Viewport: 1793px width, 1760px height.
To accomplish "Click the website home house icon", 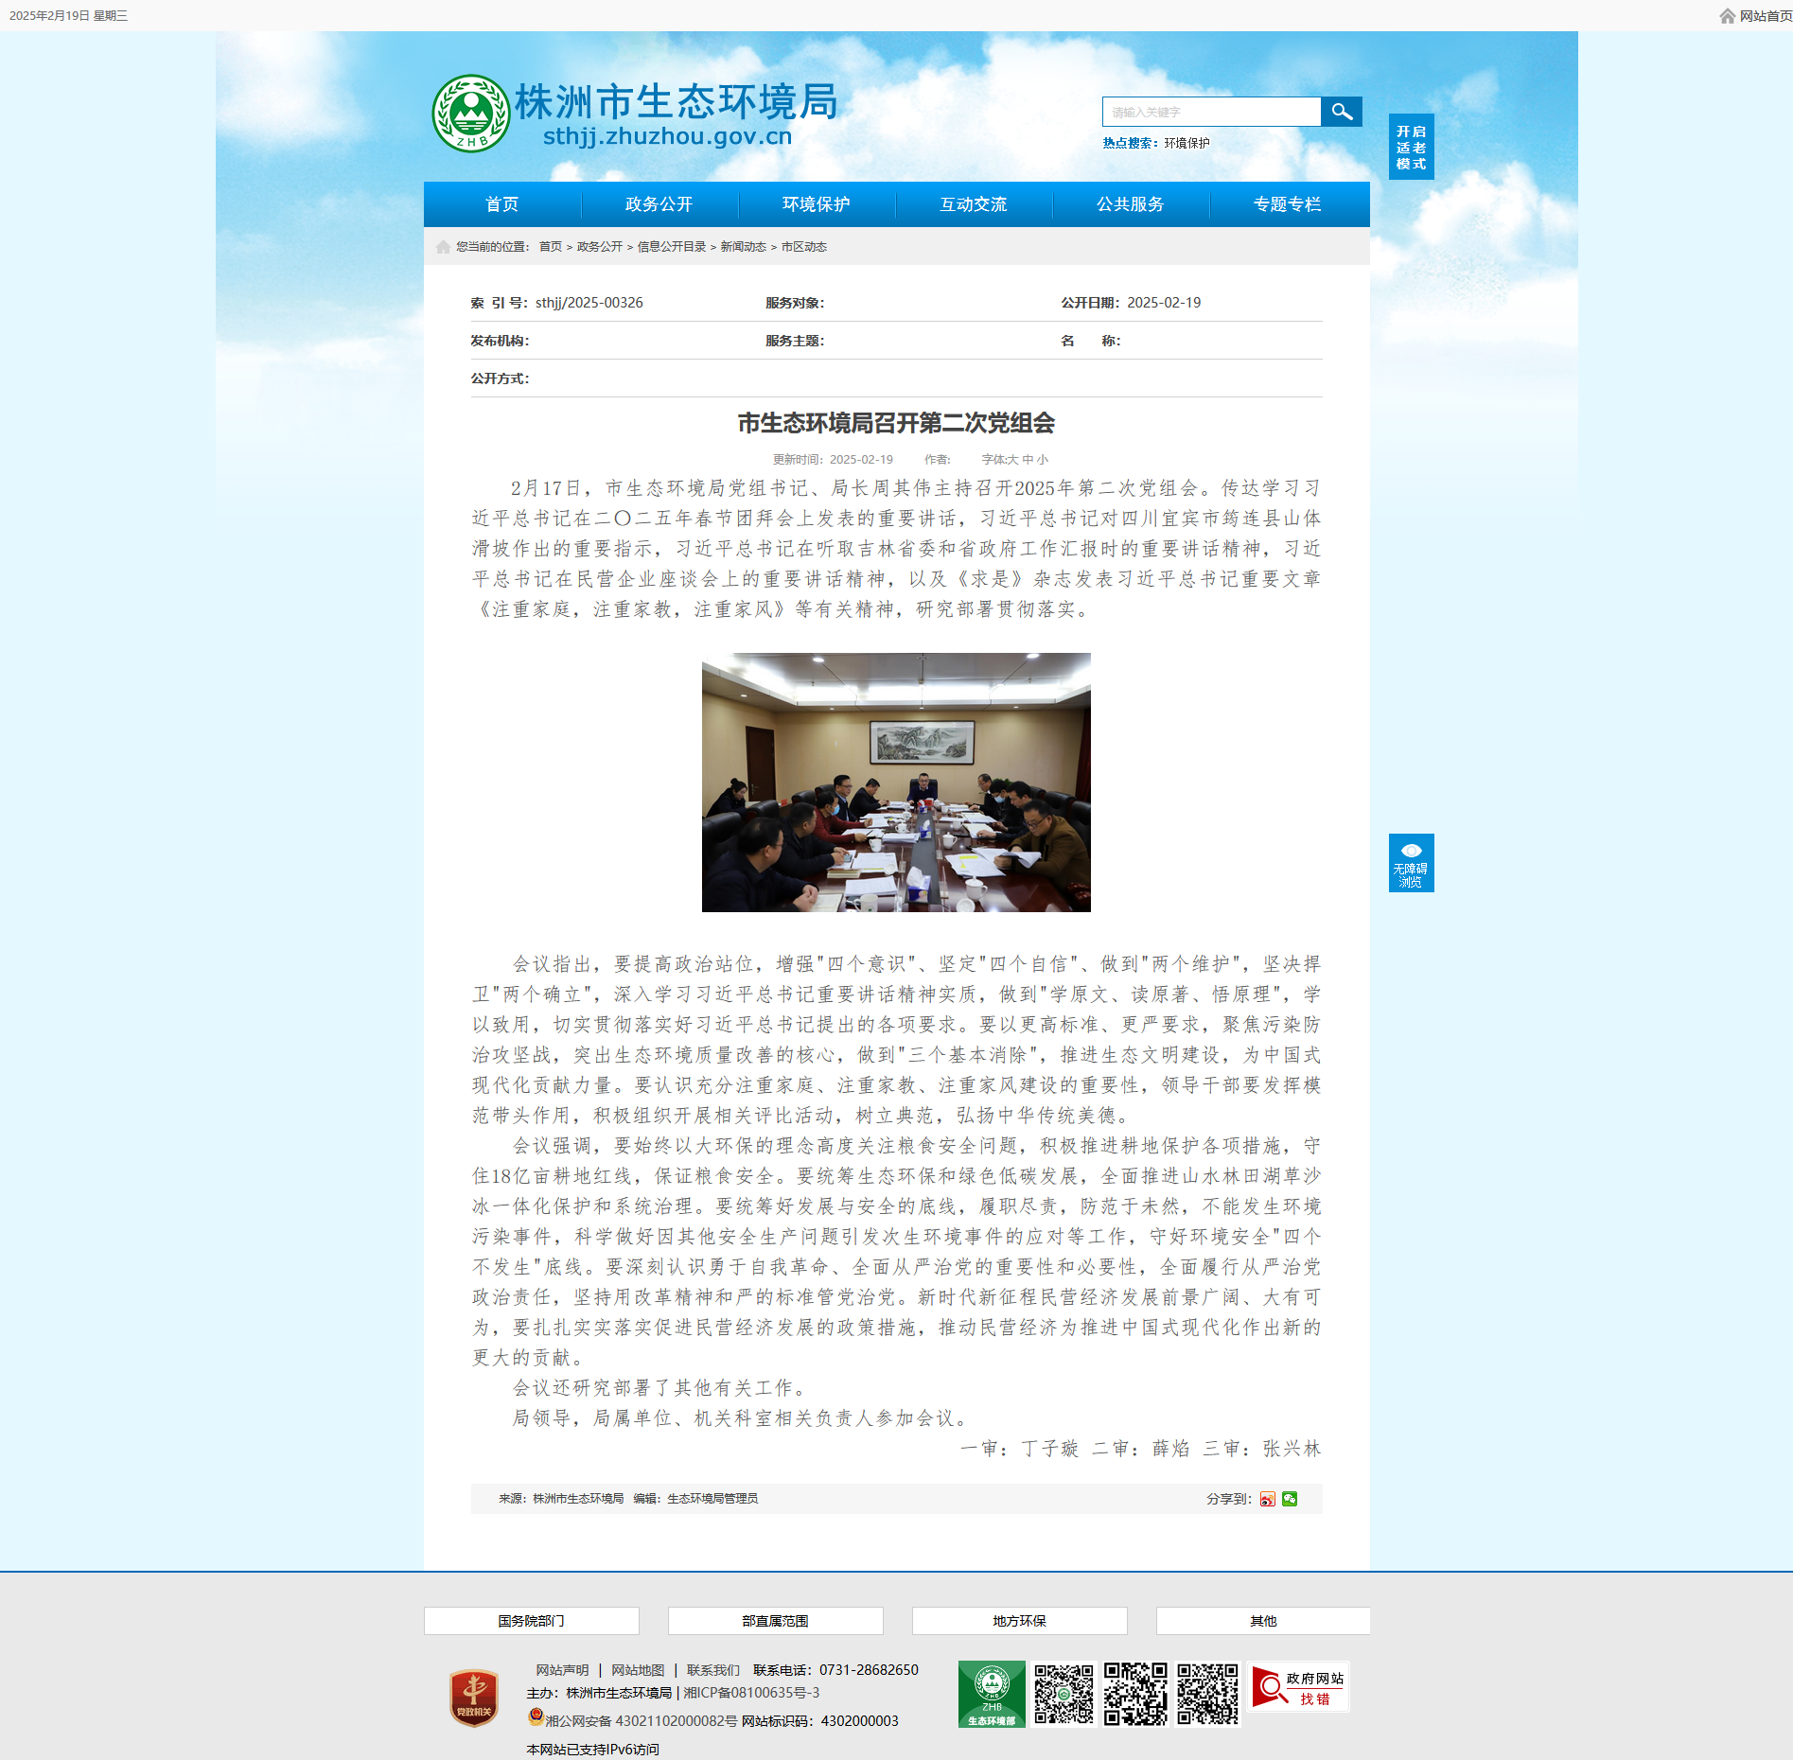I will tap(1727, 16).
